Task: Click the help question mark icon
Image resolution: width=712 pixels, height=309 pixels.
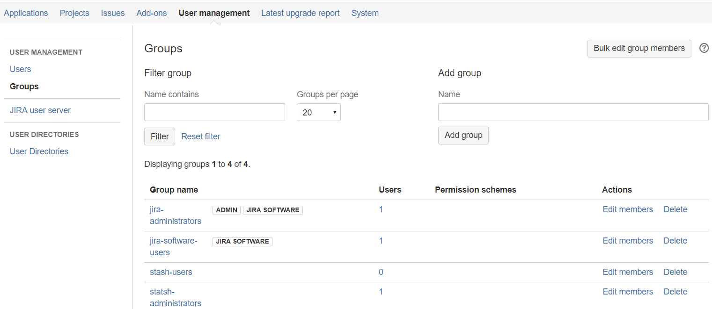Action: click(x=704, y=48)
